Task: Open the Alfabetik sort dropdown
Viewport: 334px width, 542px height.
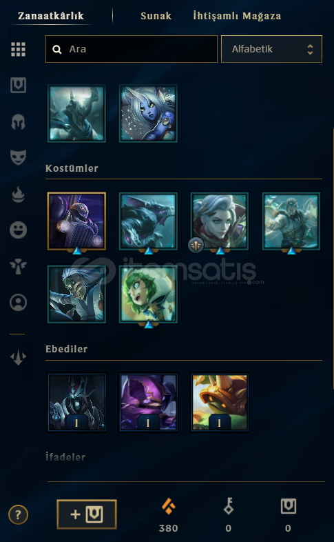Action: pos(271,49)
